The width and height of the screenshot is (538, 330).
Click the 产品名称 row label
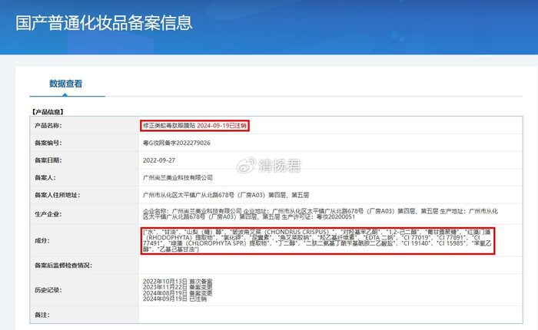(48, 125)
